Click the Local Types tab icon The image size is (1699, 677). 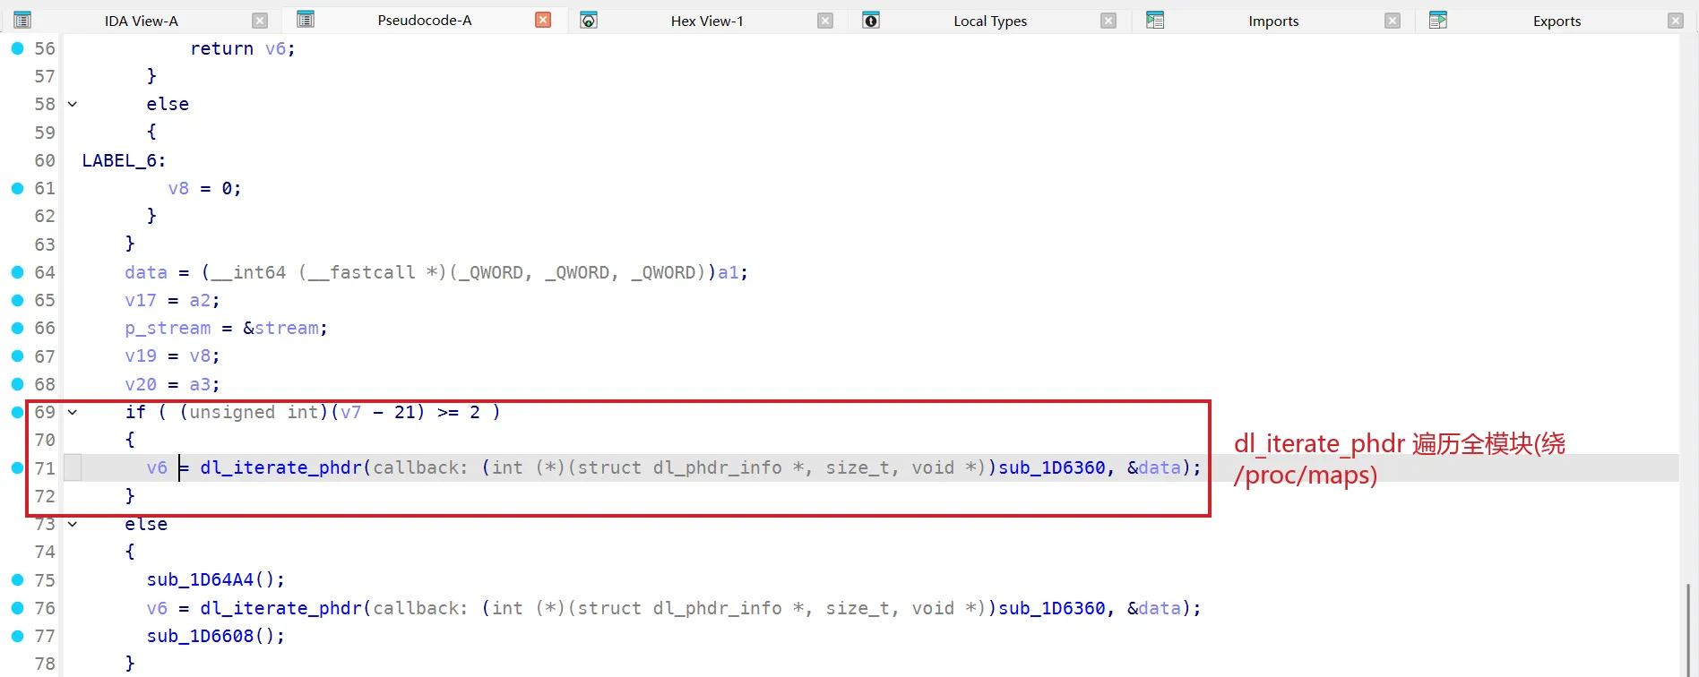(871, 20)
